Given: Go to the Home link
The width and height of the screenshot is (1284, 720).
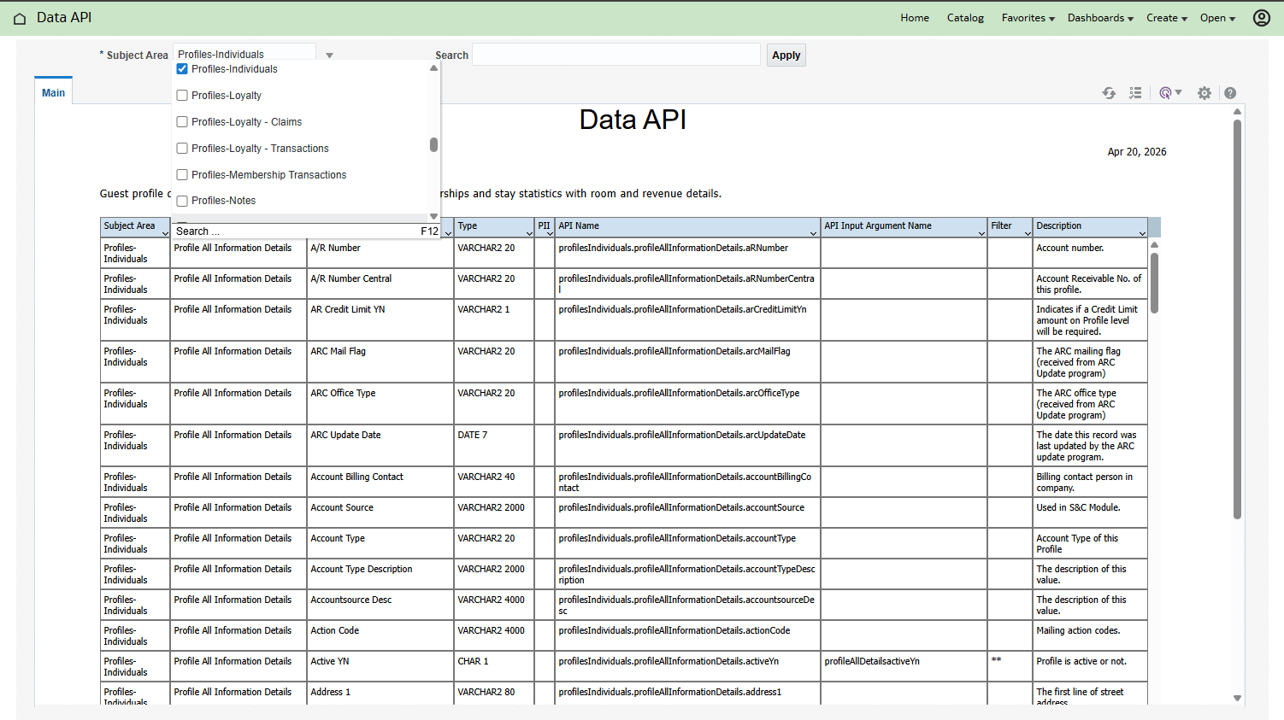Looking at the screenshot, I should tap(915, 18).
